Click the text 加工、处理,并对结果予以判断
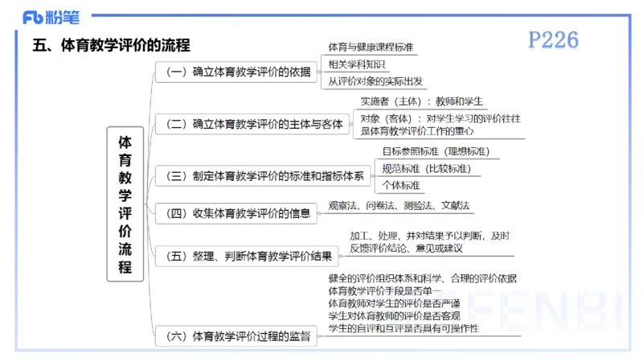 coord(416,236)
